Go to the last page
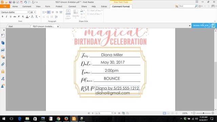The width and height of the screenshot is (217, 122). coord(119,113)
